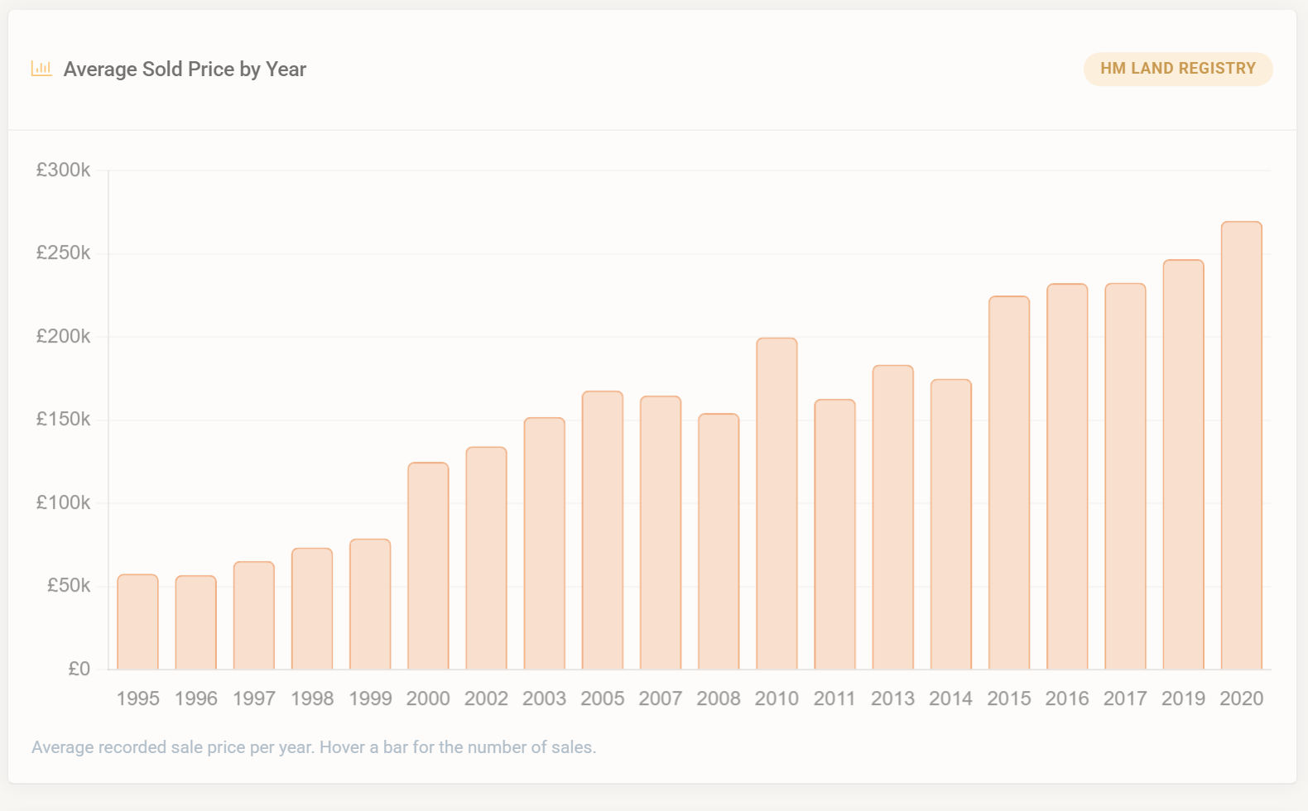Click the 2015 year label
The height and width of the screenshot is (811, 1308).
[1009, 698]
